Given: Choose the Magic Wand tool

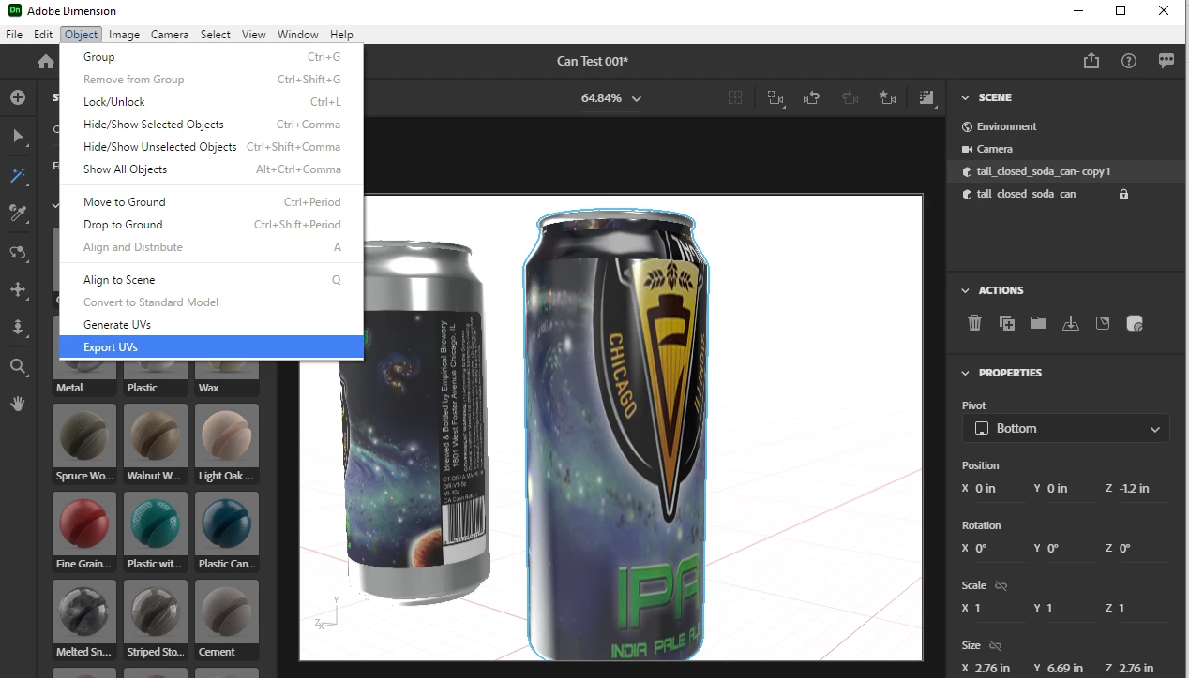Looking at the screenshot, I should 18,175.
